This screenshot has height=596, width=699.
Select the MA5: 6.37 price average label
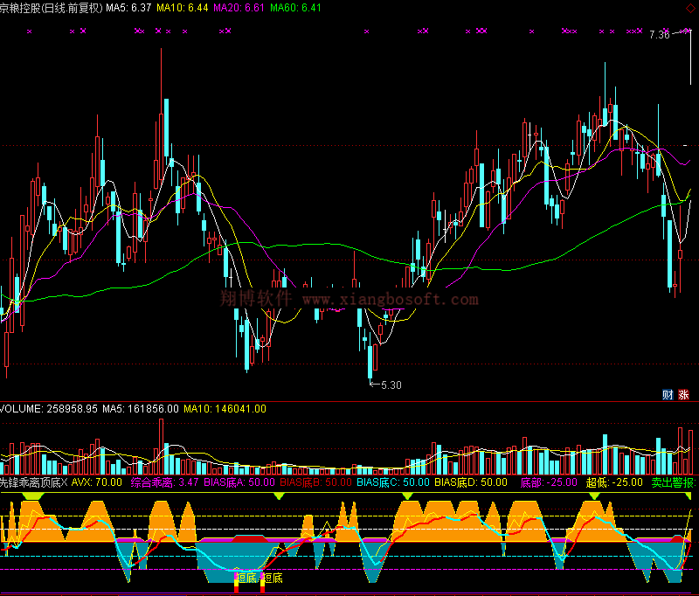coord(128,8)
